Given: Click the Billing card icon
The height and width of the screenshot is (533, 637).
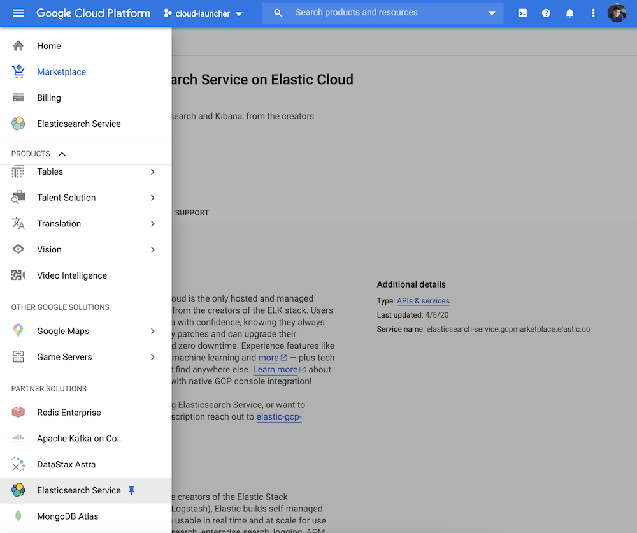Looking at the screenshot, I should tap(18, 98).
